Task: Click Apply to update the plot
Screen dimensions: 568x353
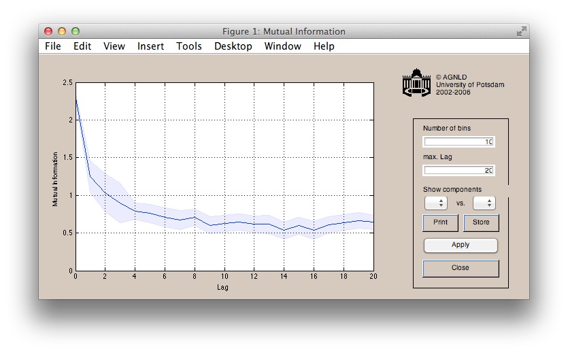Action: 461,245
